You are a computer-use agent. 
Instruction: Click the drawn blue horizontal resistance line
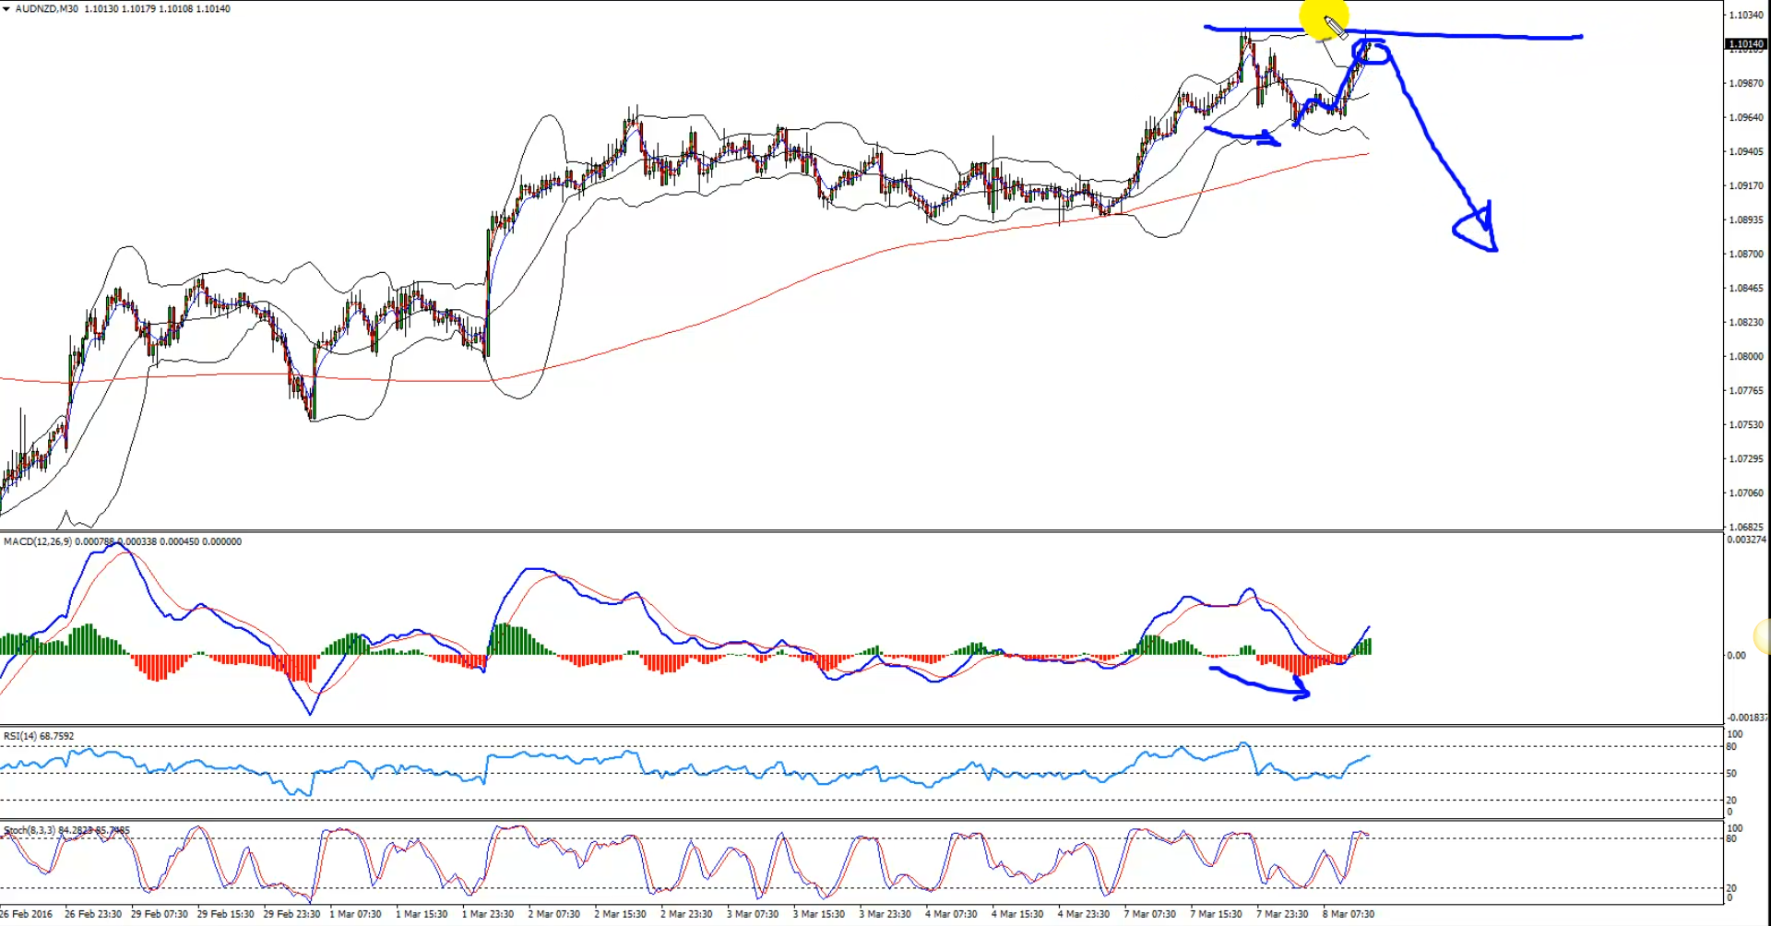(1476, 37)
